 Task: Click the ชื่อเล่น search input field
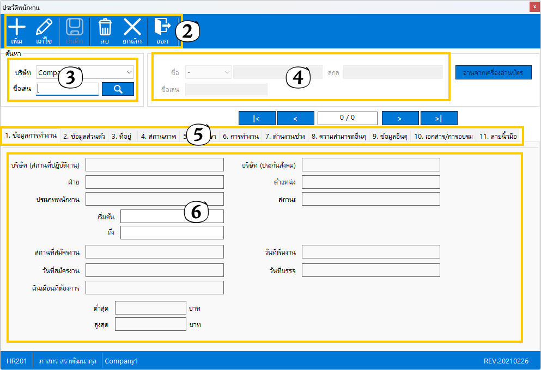point(68,89)
